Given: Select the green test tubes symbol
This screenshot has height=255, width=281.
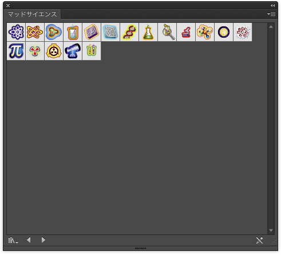Looking at the screenshot, I should (92, 51).
